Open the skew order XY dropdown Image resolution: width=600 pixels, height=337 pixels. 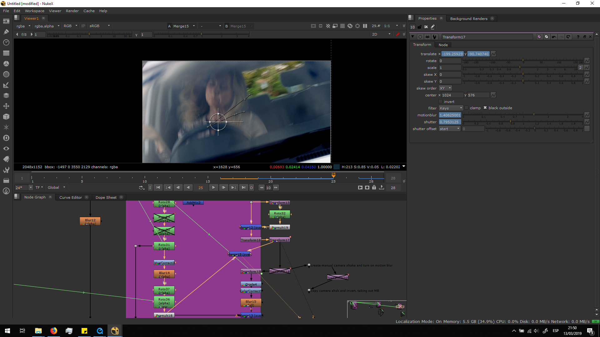click(x=445, y=88)
